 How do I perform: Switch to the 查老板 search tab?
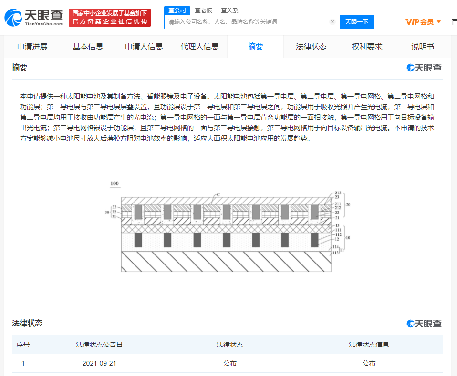[203, 10]
